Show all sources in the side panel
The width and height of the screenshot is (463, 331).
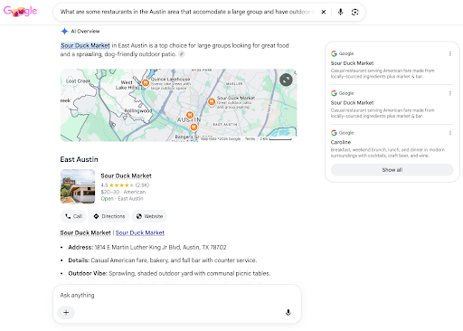(392, 170)
